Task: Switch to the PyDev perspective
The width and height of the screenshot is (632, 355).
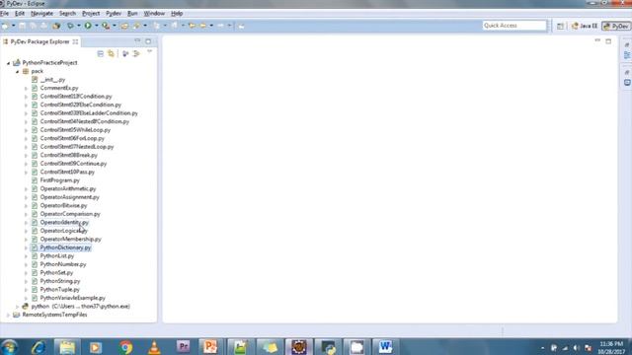Action: click(616, 26)
